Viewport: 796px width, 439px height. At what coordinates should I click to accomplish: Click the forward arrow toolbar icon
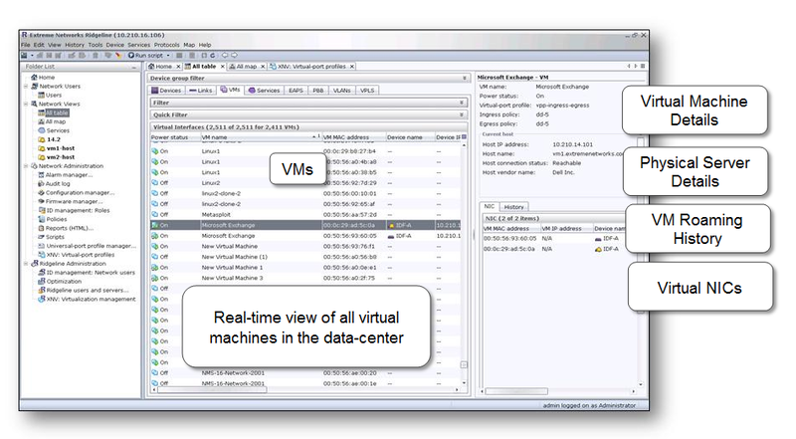(x=234, y=56)
